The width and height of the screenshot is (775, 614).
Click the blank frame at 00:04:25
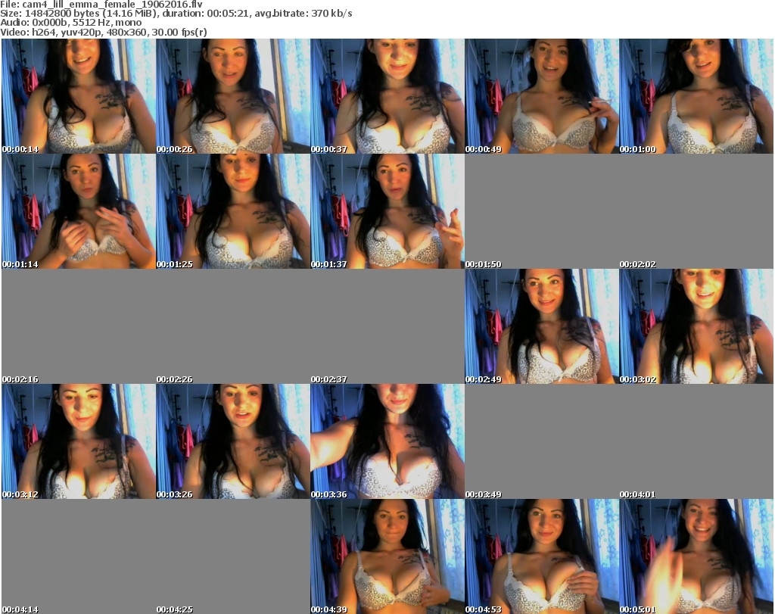(x=233, y=556)
